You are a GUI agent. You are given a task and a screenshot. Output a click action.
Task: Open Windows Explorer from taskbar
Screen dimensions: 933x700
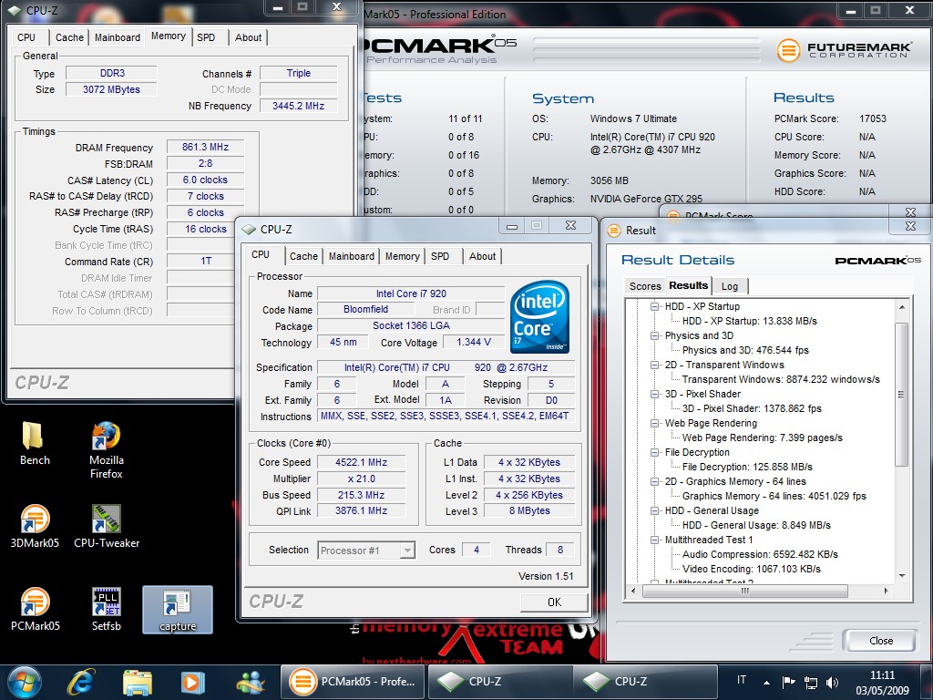[x=137, y=682]
